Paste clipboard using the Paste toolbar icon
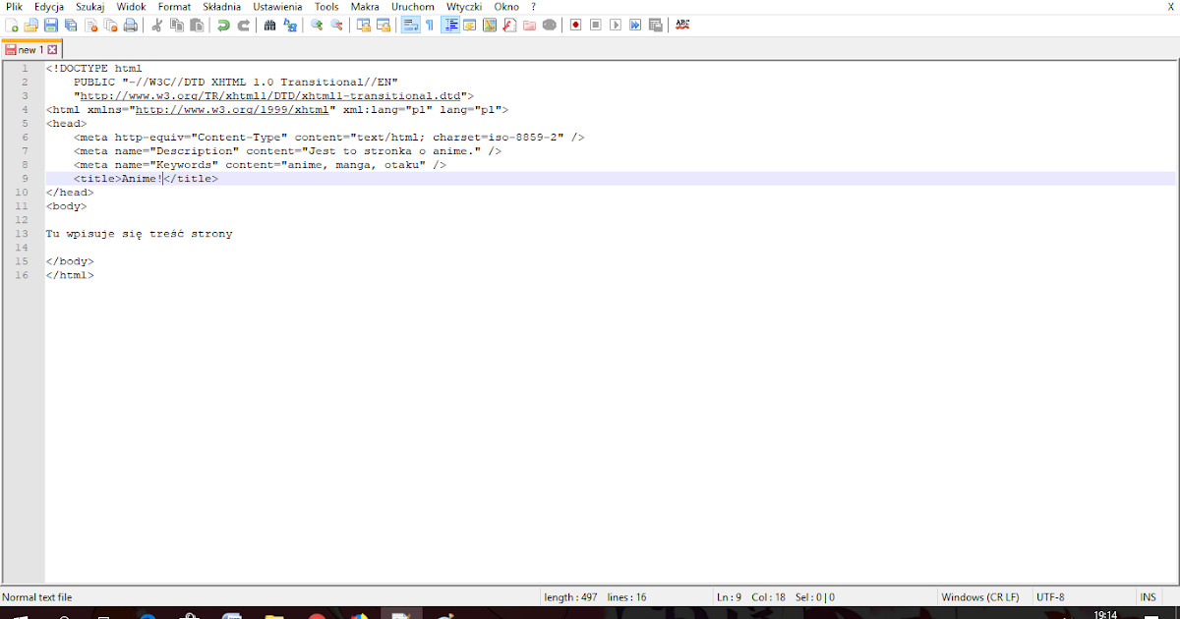This screenshot has height=619, width=1180. point(197,25)
